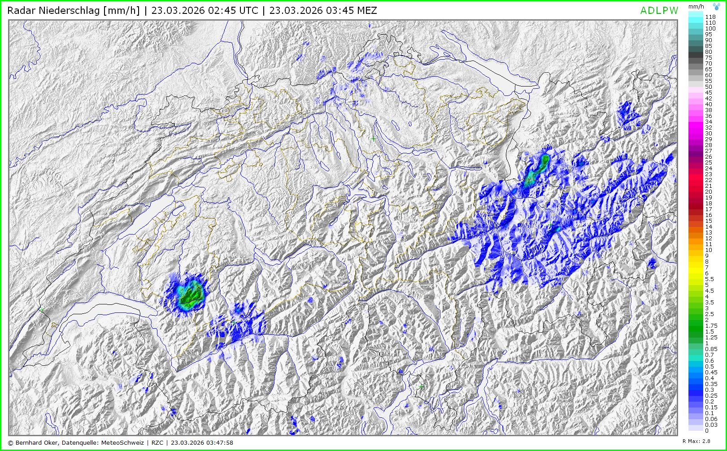
Task: Click the 'R Max: 2.8' readout
Action: (696, 442)
